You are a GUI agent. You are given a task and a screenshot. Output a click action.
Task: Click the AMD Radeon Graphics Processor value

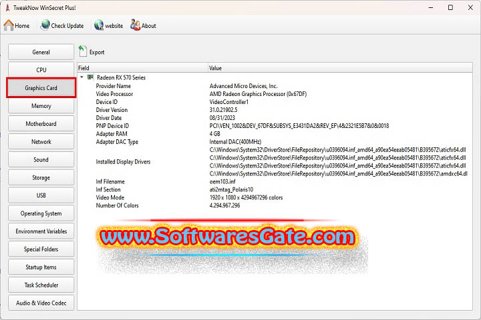tap(258, 94)
